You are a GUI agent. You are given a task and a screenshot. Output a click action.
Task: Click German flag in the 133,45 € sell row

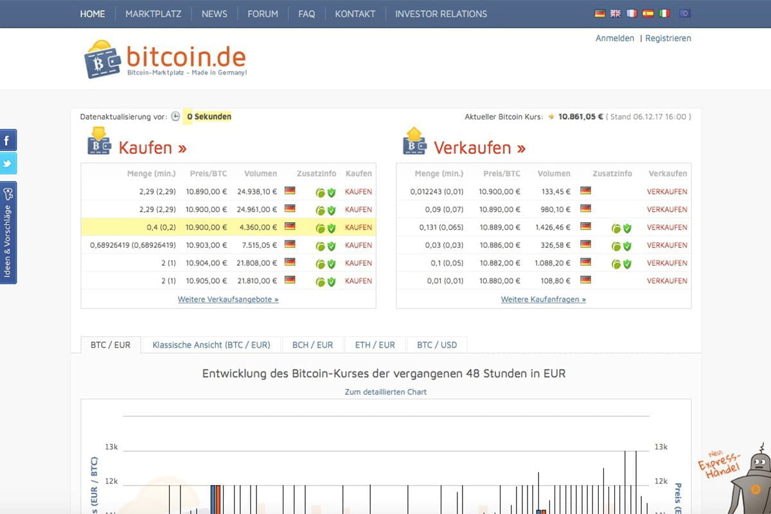[585, 191]
